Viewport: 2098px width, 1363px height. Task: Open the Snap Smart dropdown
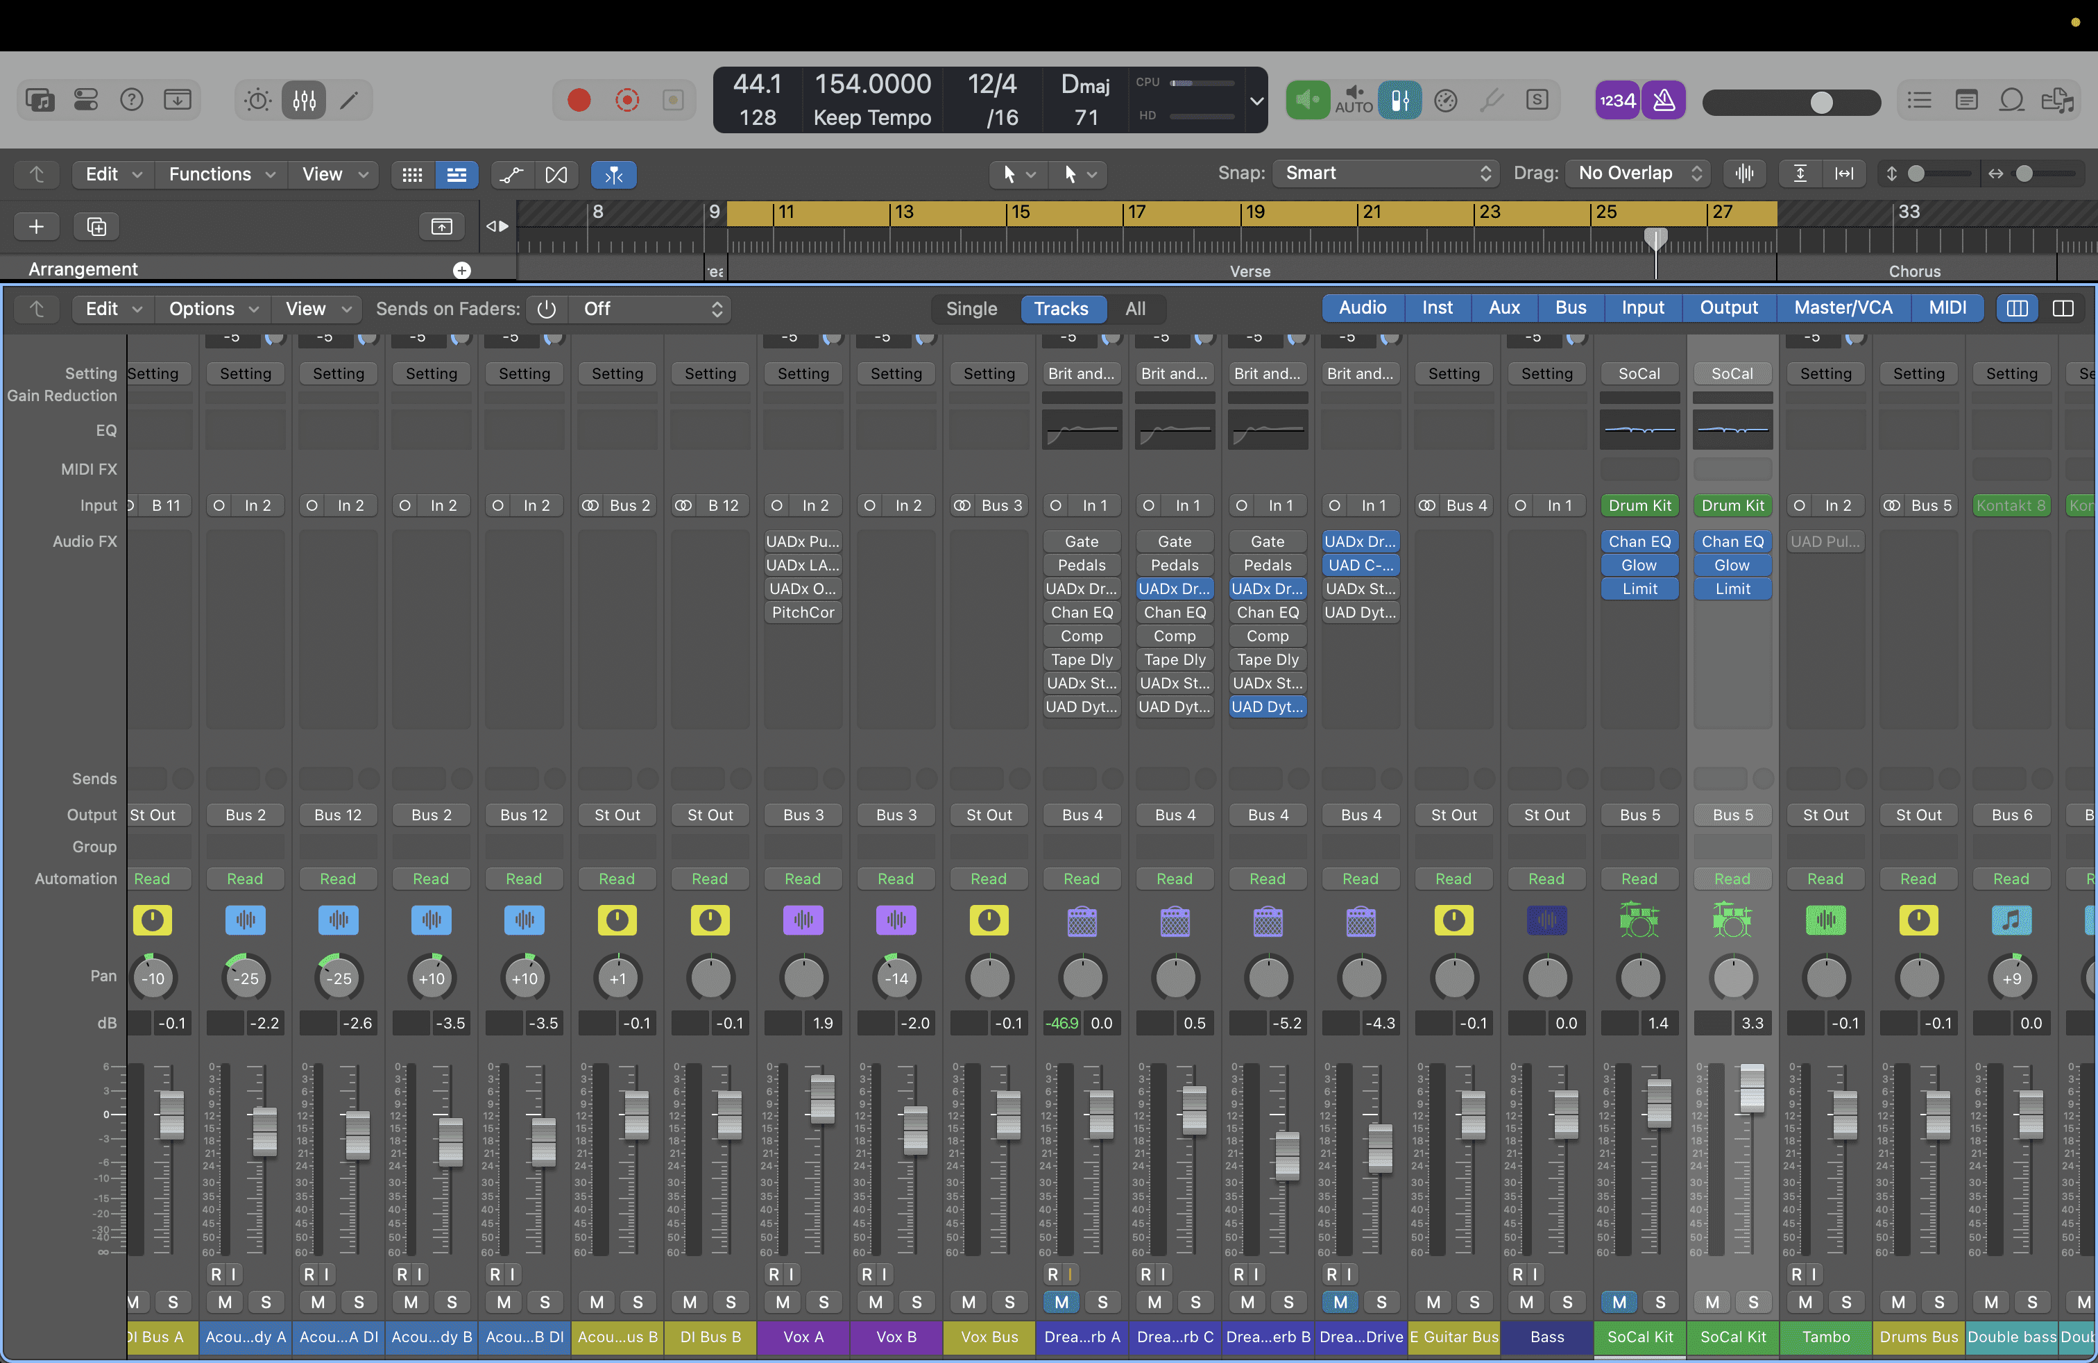(x=1385, y=173)
